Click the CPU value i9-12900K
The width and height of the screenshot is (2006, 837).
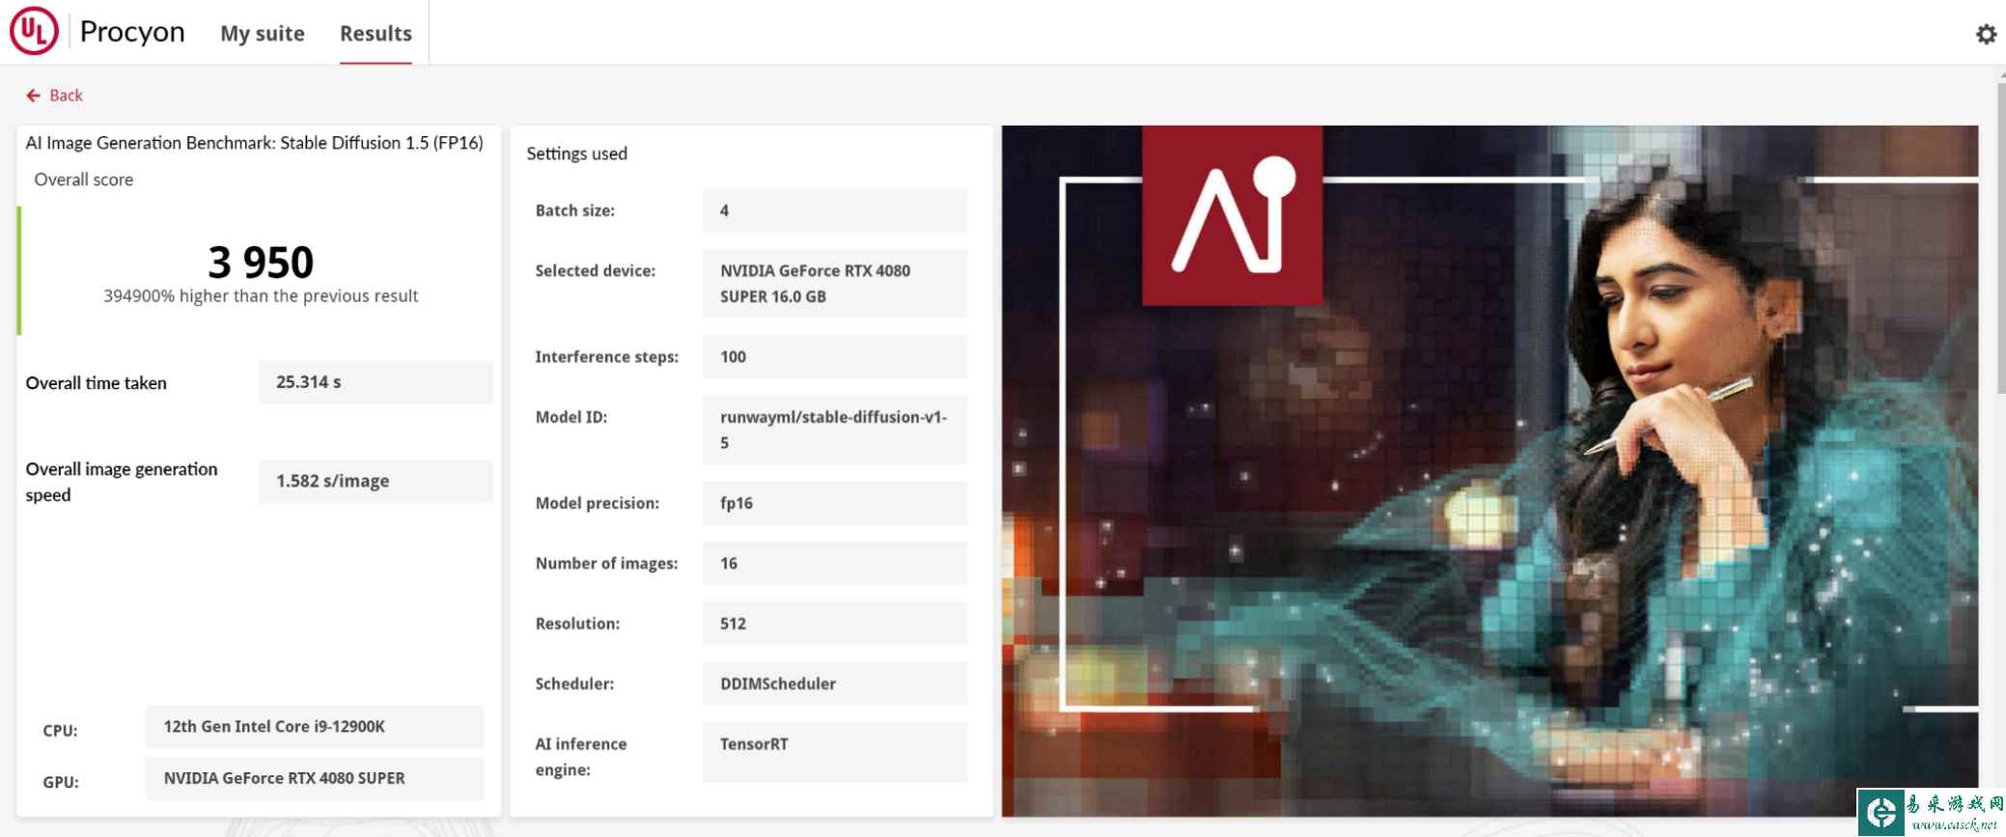[315, 727]
